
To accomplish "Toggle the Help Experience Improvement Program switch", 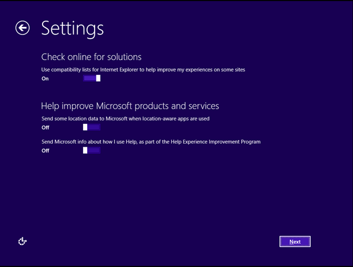I will (92, 150).
